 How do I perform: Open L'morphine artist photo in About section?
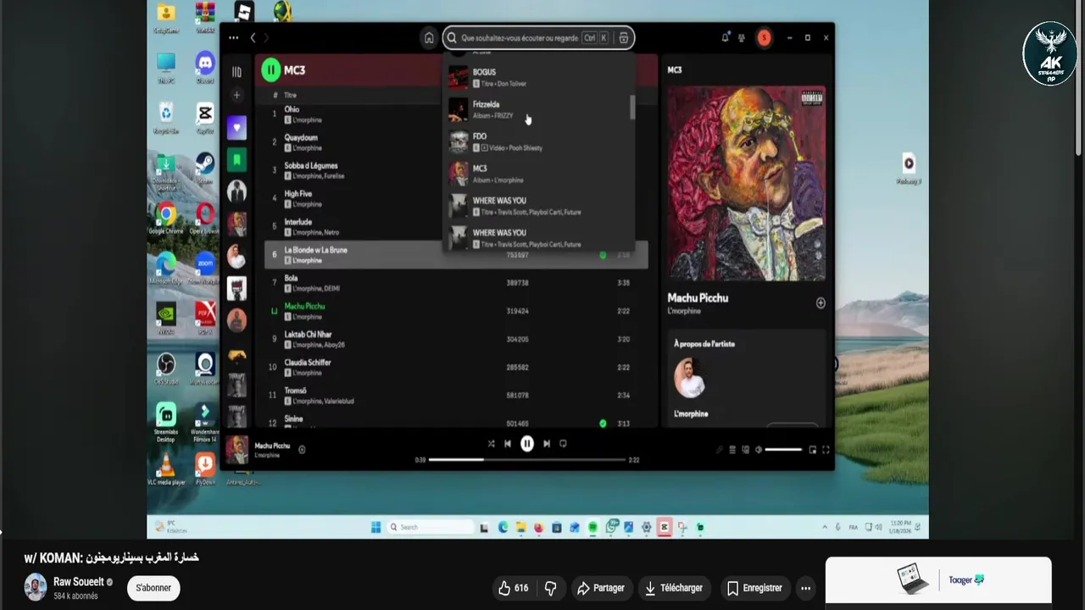689,378
